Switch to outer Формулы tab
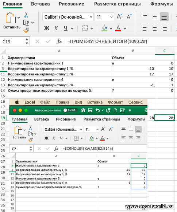The height and width of the screenshot is (212, 177). click(162, 4)
